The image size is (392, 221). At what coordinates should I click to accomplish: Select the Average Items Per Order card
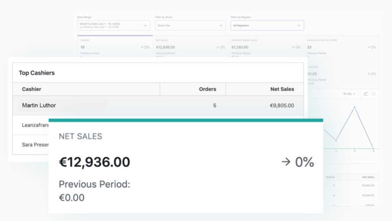click(342, 48)
